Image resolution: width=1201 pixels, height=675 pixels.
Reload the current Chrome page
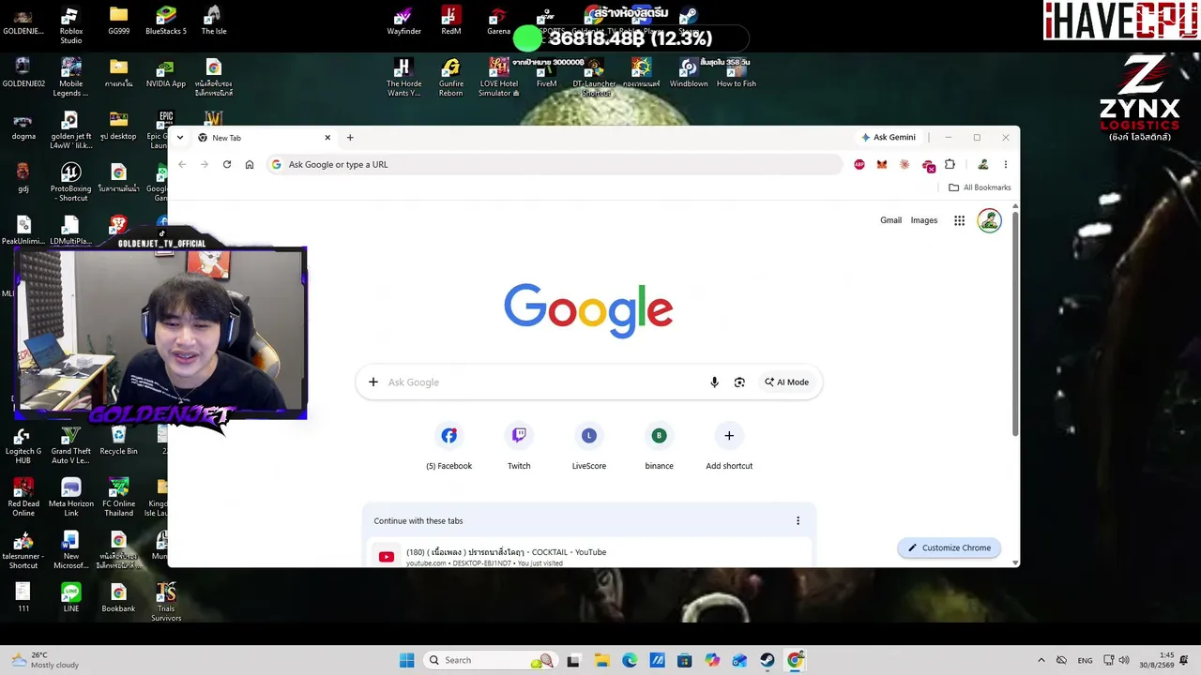pyautogui.click(x=227, y=165)
